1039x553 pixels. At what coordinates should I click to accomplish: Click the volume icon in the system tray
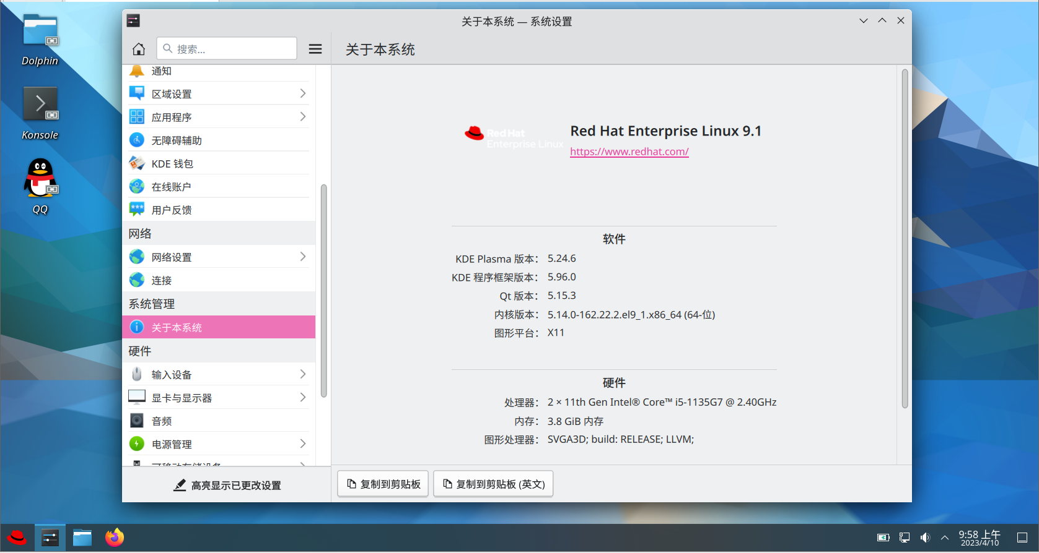tap(925, 538)
